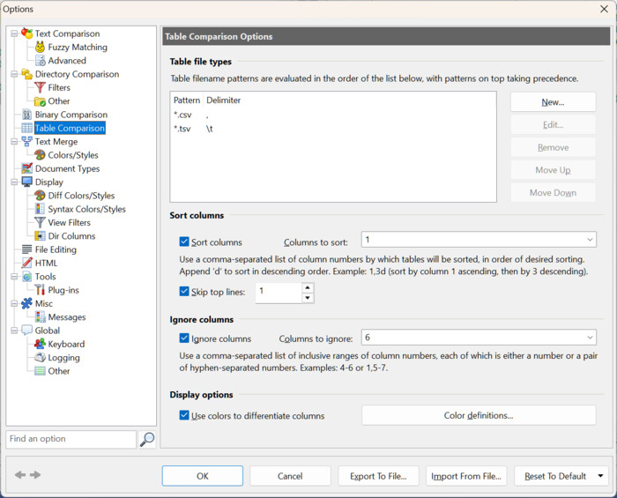Collapse the Directory Comparison tree node
The height and width of the screenshot is (498, 617).
(x=14, y=74)
